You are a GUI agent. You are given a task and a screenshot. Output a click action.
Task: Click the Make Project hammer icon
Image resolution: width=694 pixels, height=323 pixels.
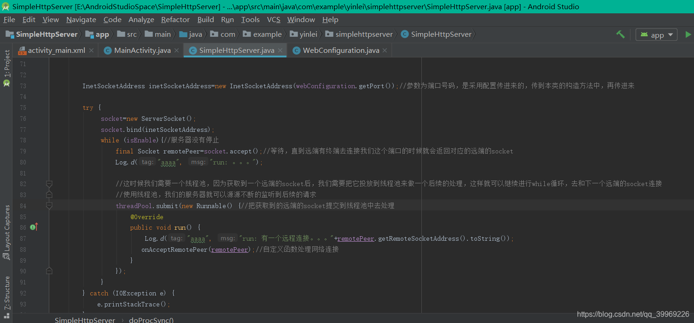(x=620, y=34)
